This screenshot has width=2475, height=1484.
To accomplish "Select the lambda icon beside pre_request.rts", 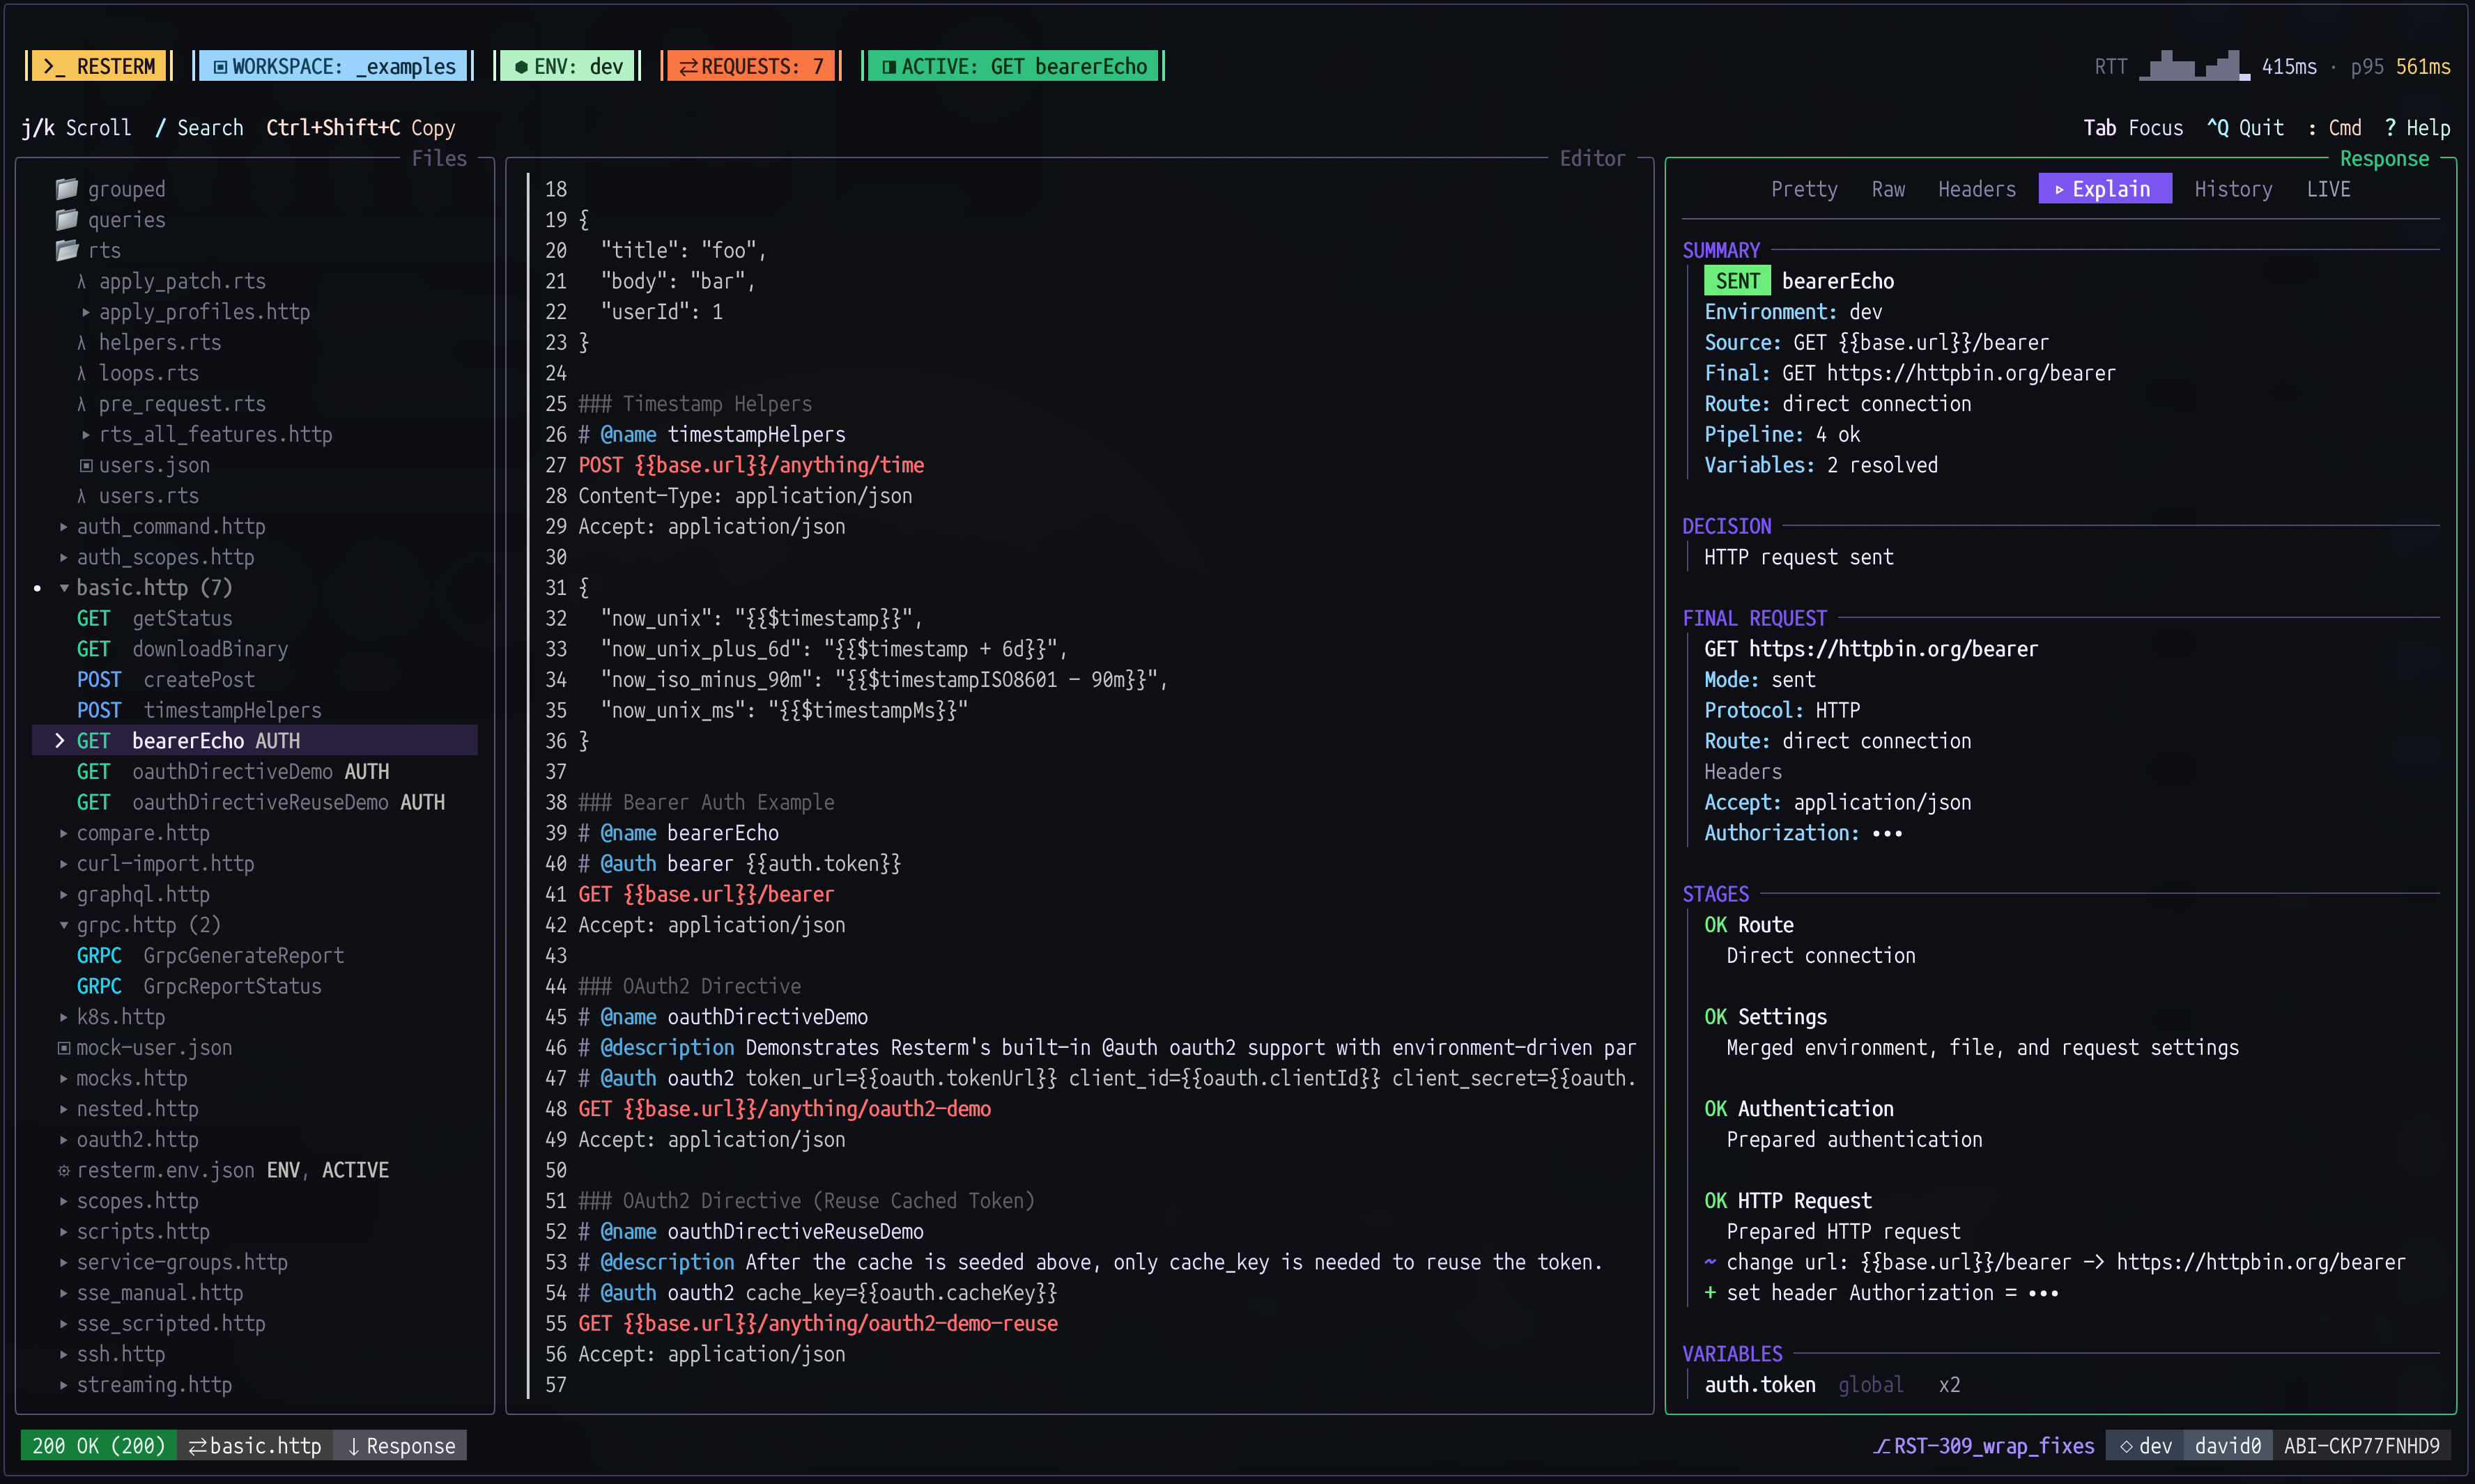I will tap(82, 404).
